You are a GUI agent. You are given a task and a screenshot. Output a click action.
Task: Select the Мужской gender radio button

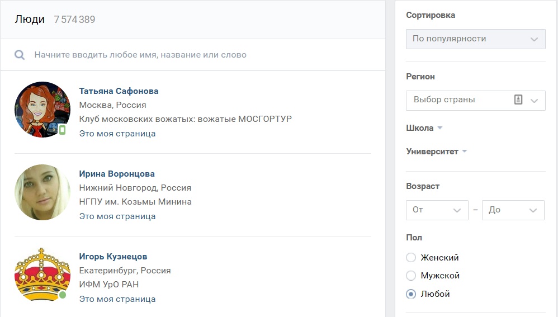pos(411,276)
